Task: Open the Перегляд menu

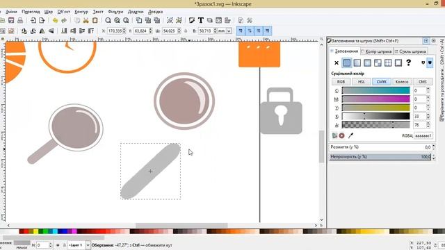Action: click(31, 12)
